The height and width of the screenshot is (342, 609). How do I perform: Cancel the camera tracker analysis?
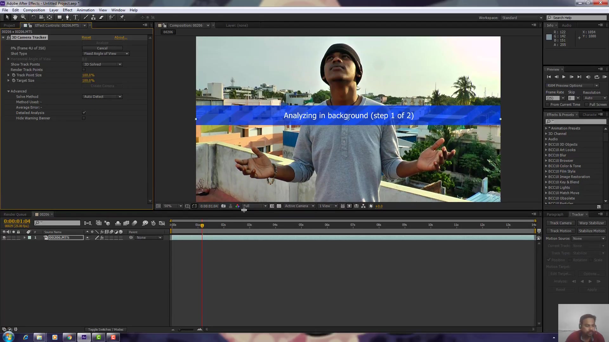pos(102,48)
